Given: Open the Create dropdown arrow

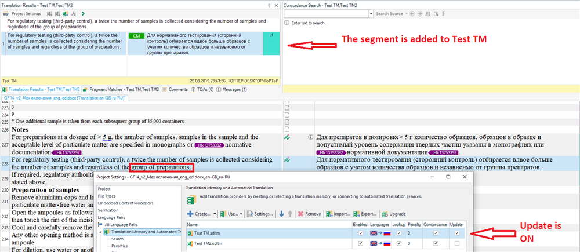Looking at the screenshot, I should point(215,214).
